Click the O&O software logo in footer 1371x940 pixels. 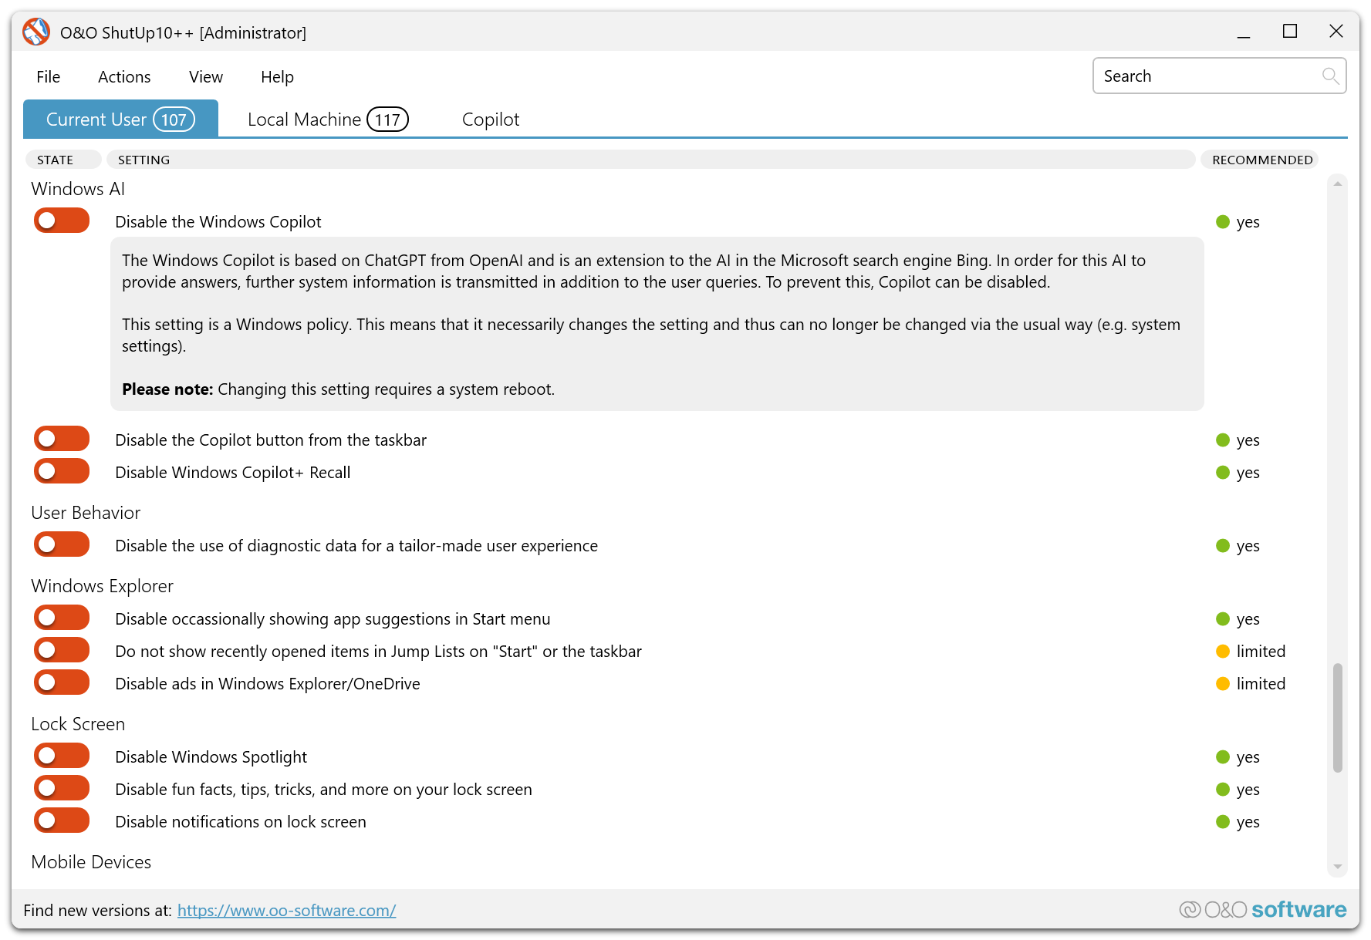pos(1263,910)
